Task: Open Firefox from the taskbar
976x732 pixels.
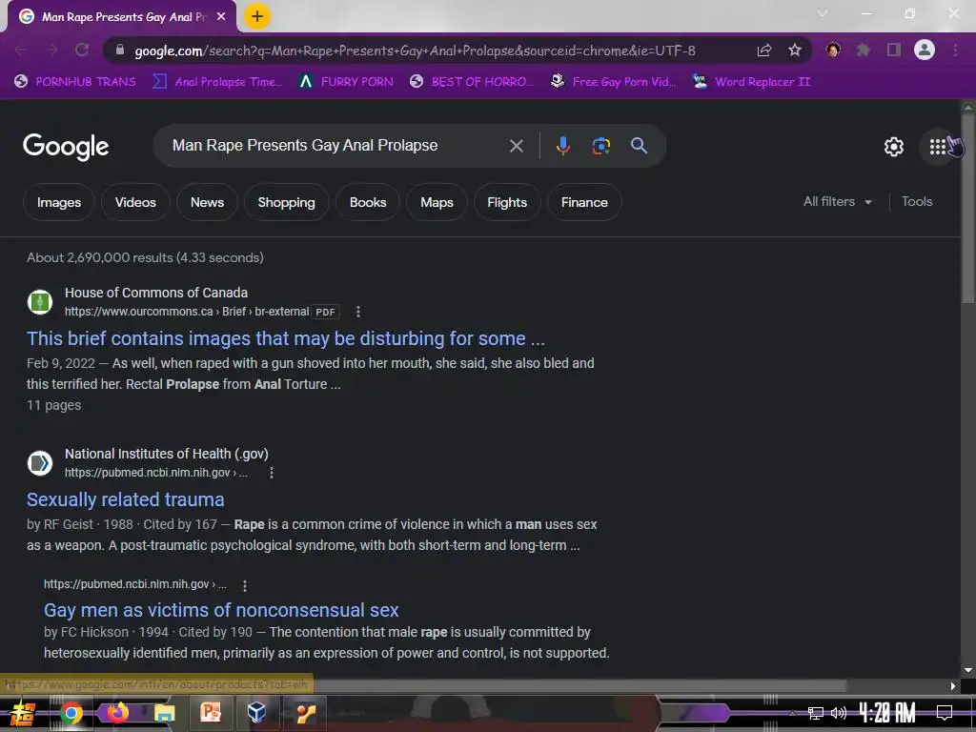Action: tap(117, 713)
